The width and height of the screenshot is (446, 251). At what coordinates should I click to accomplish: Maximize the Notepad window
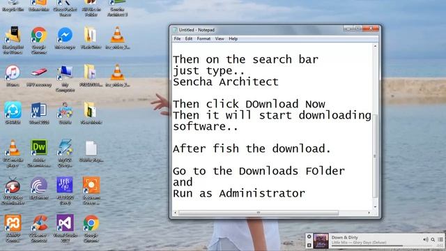[x=357, y=29]
